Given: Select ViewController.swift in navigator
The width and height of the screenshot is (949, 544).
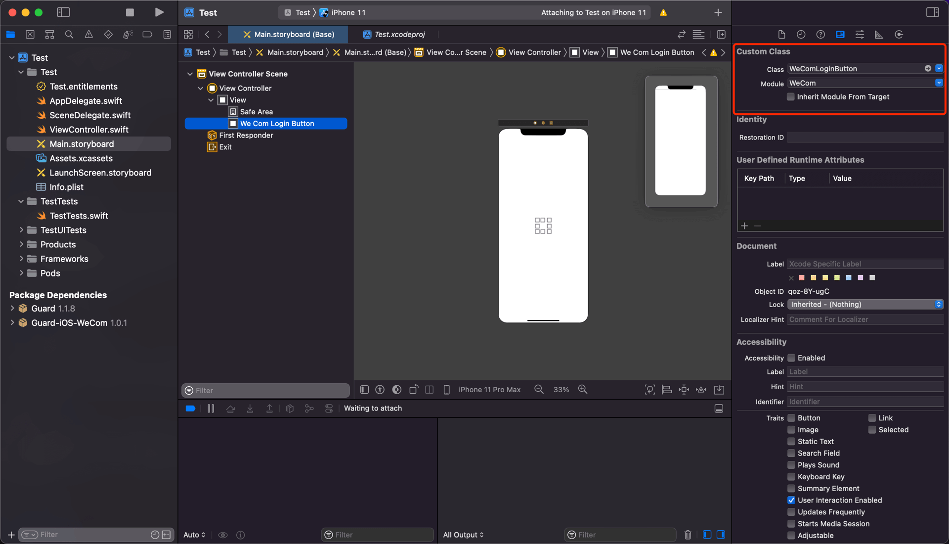Looking at the screenshot, I should (x=89, y=130).
